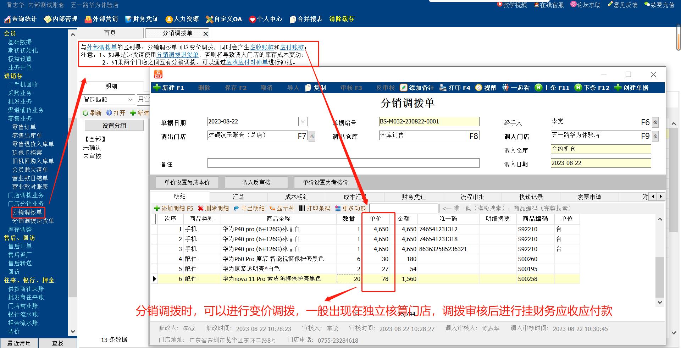Click the 刷新 refresh icon in list panel
This screenshot has width=681, height=348.
pos(85,113)
